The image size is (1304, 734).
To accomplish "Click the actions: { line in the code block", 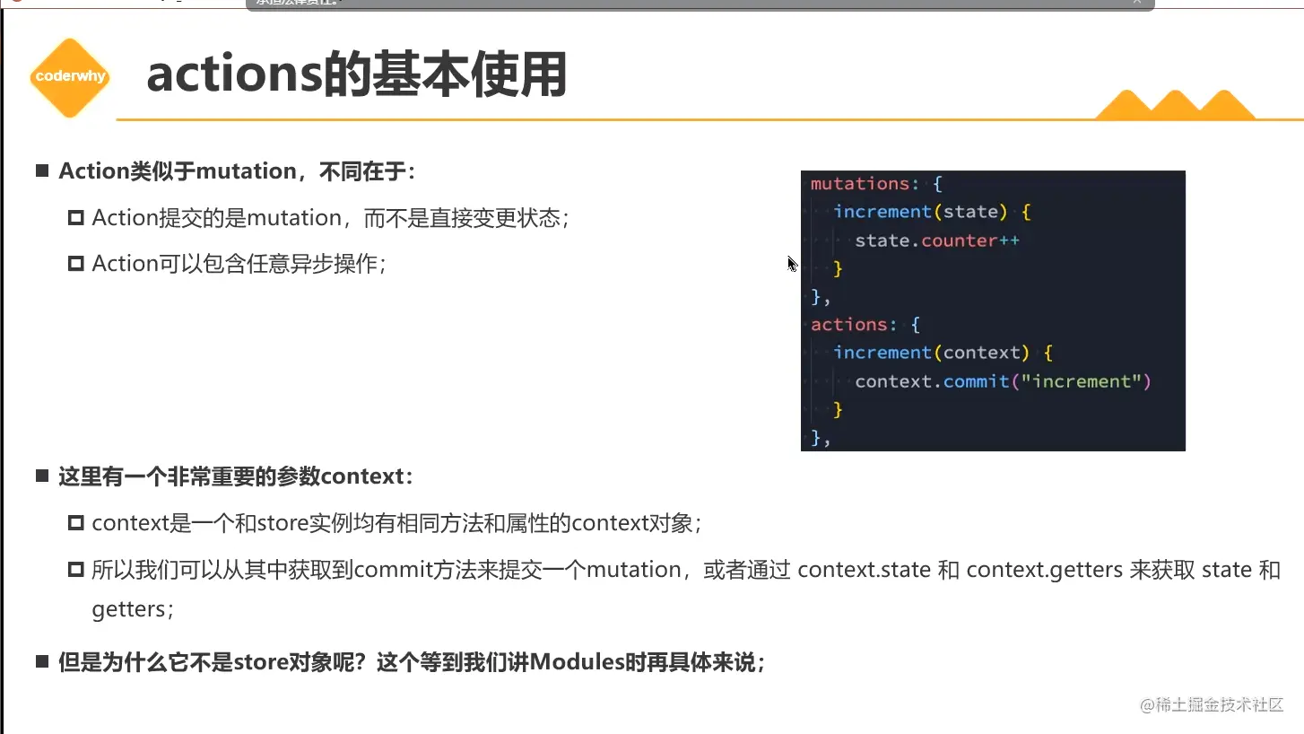I will click(x=863, y=324).
